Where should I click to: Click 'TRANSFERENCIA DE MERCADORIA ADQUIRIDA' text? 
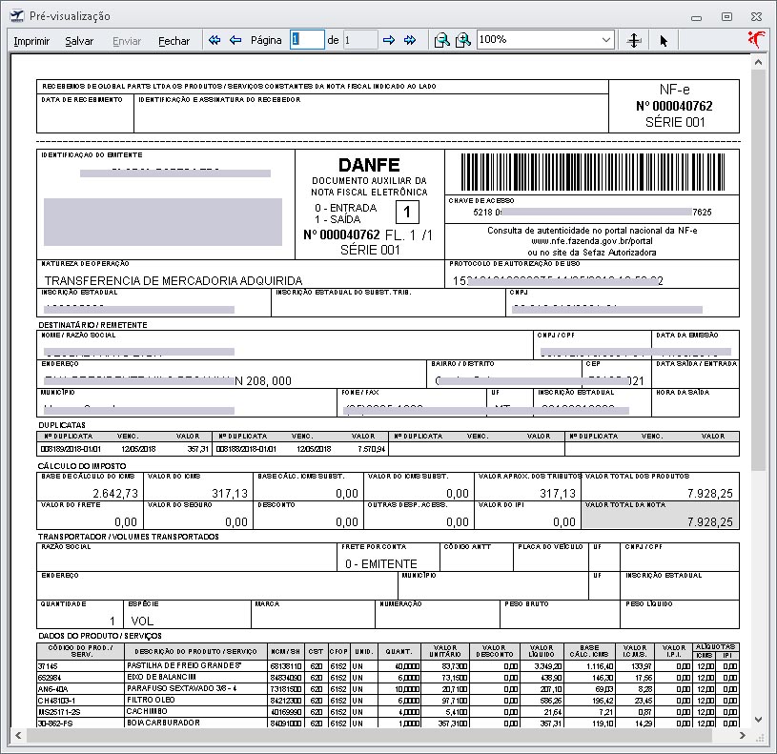tap(174, 280)
